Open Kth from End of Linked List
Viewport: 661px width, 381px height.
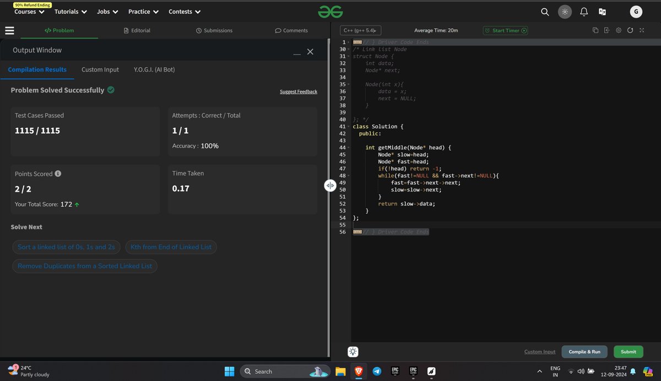171,247
